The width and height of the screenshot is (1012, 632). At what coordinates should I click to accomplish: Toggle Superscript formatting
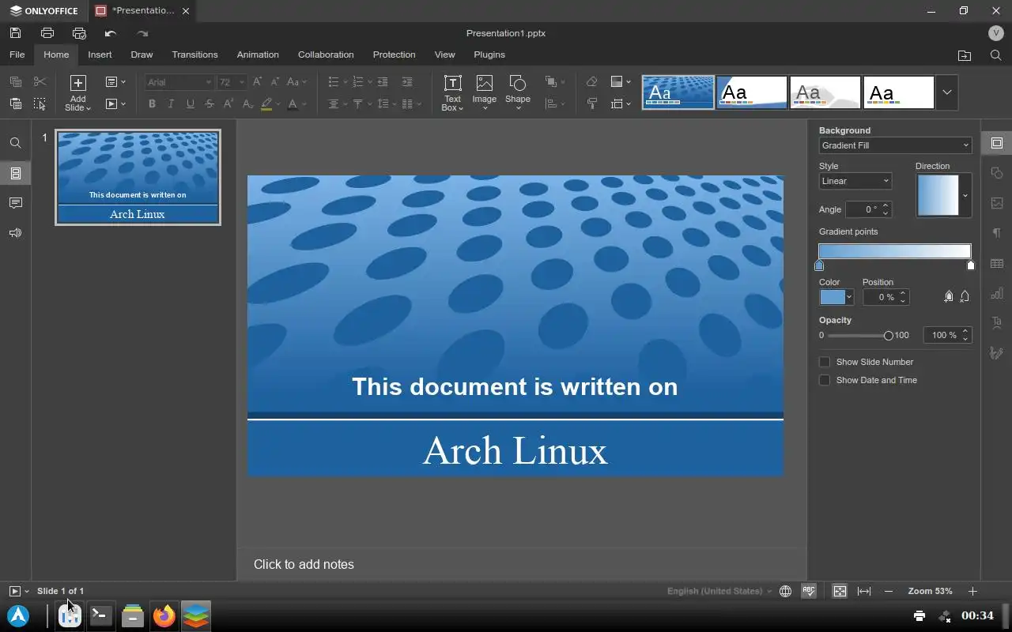tap(228, 103)
